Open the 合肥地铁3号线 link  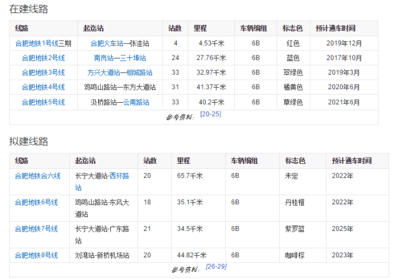click(x=43, y=73)
